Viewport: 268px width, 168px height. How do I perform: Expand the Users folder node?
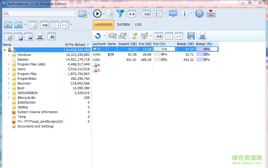click(9, 69)
